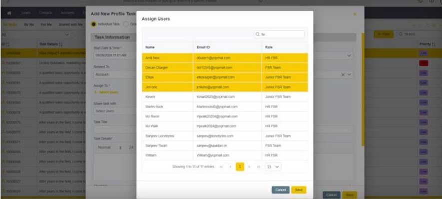Close the Add New Profile Task dialog
Screen dimensions: 442x199
[355, 14]
